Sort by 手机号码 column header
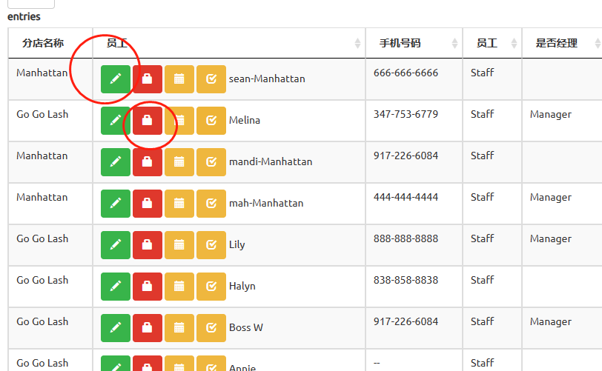Screen dimensions: 602x371 (x=414, y=43)
